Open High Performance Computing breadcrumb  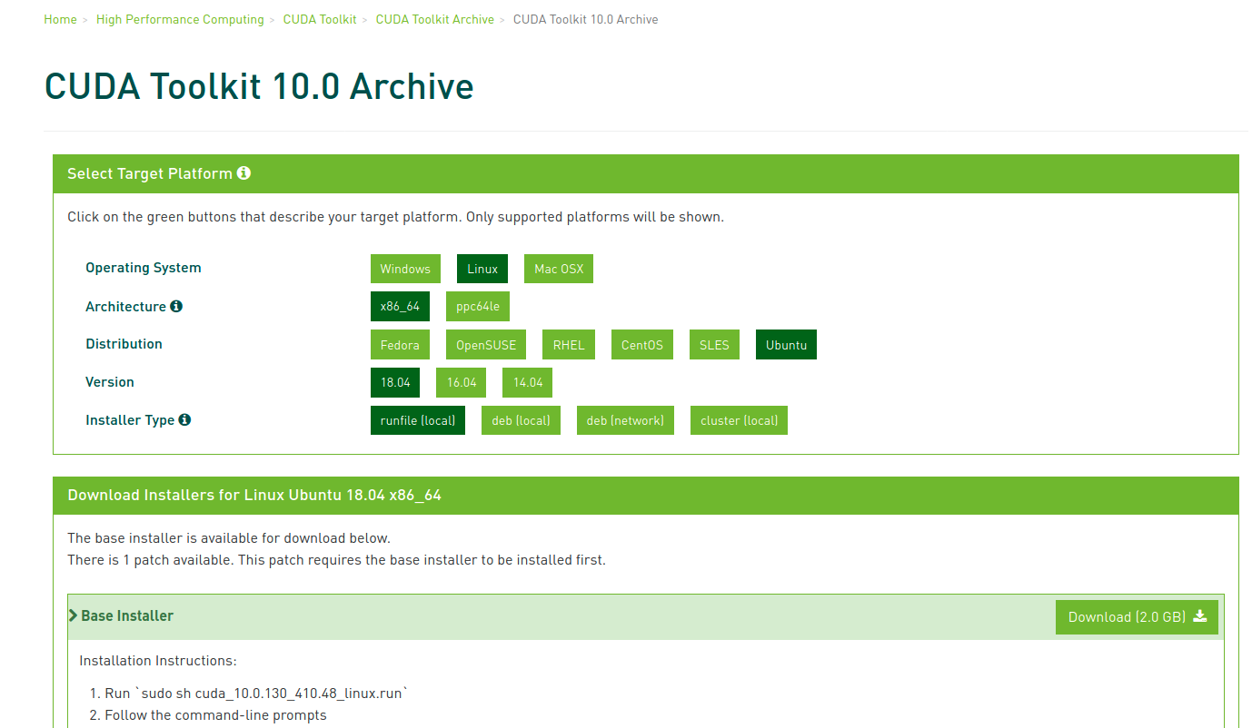pos(180,19)
